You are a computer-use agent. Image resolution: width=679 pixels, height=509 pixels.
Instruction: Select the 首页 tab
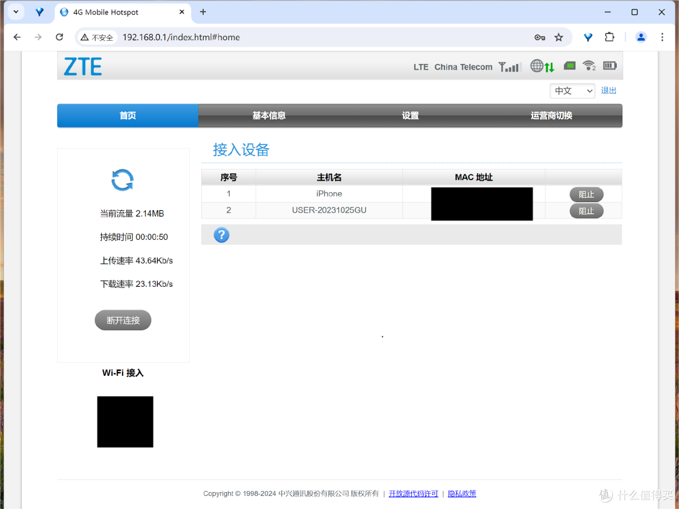[128, 115]
